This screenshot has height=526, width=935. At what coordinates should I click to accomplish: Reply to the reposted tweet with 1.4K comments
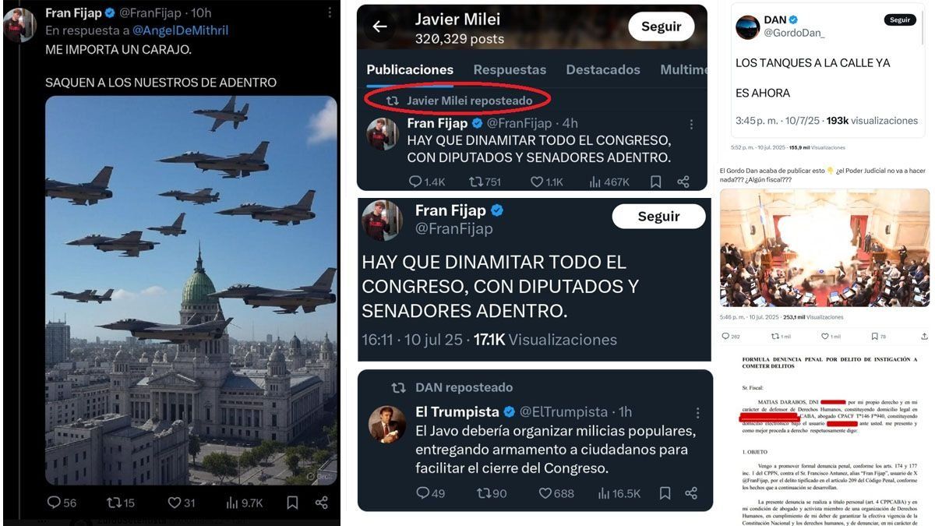pos(427,182)
